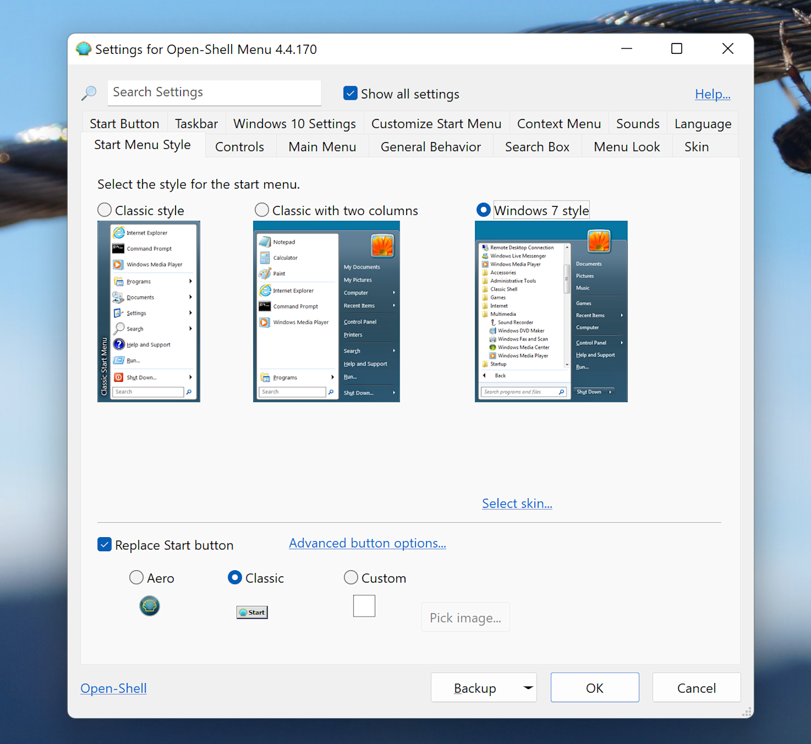This screenshot has height=744, width=811.
Task: Focus the Search Settings input field
Action: tap(214, 93)
